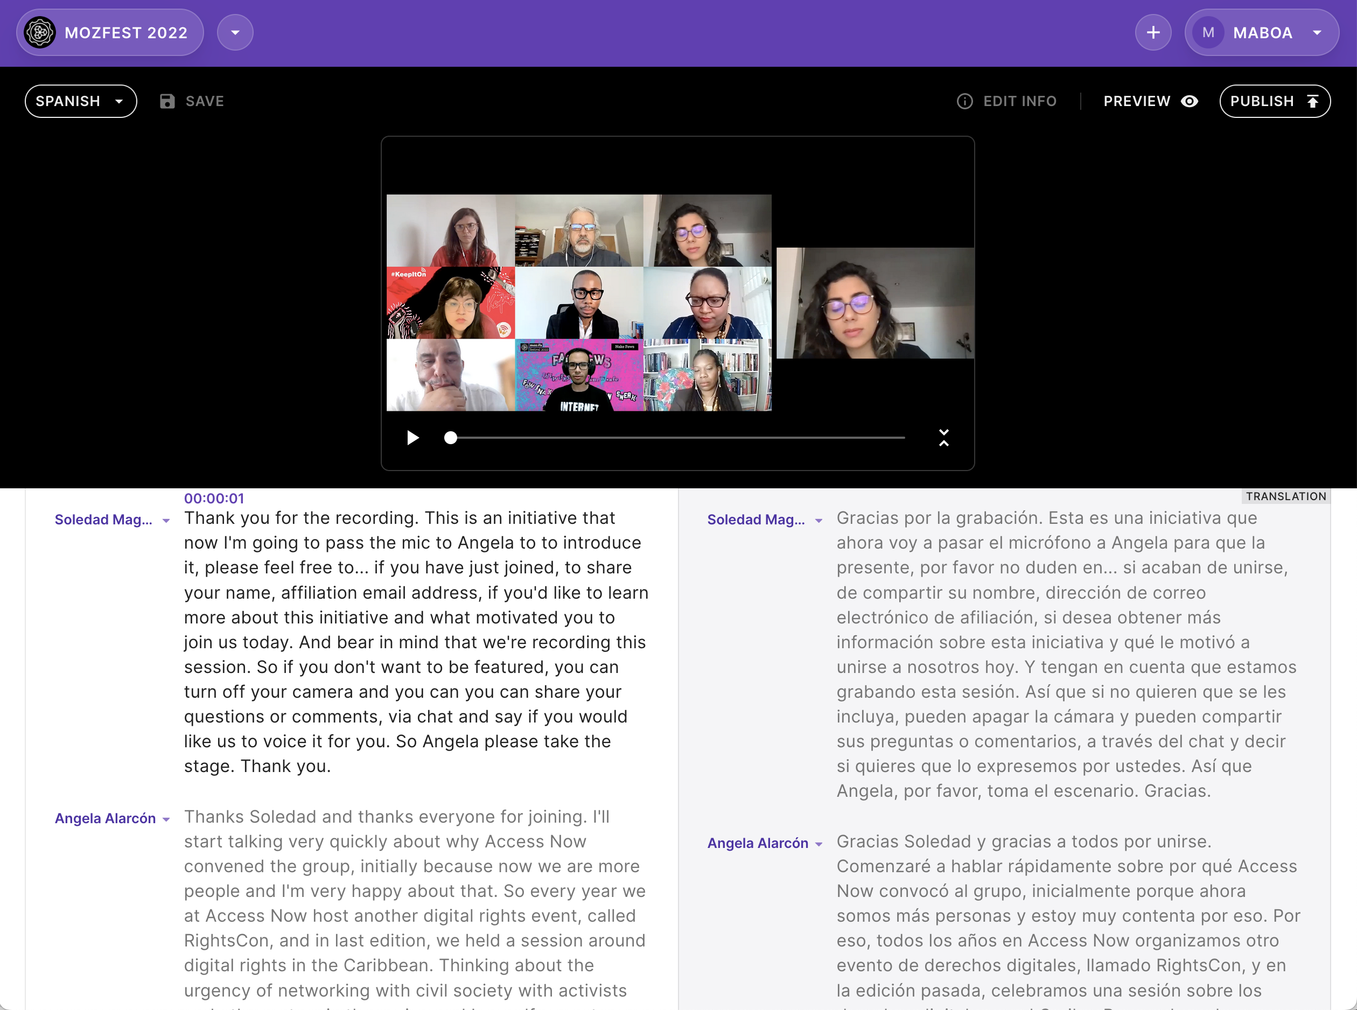Click the M user avatar icon

(x=1208, y=32)
